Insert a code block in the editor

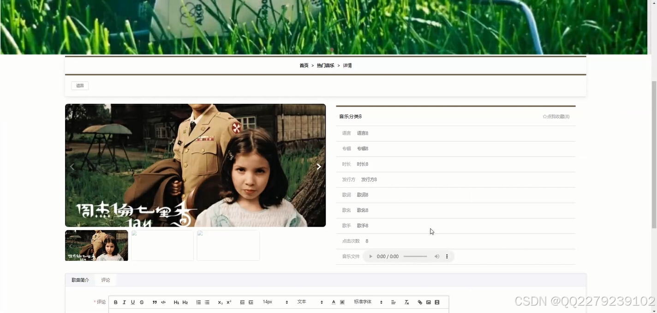163,302
